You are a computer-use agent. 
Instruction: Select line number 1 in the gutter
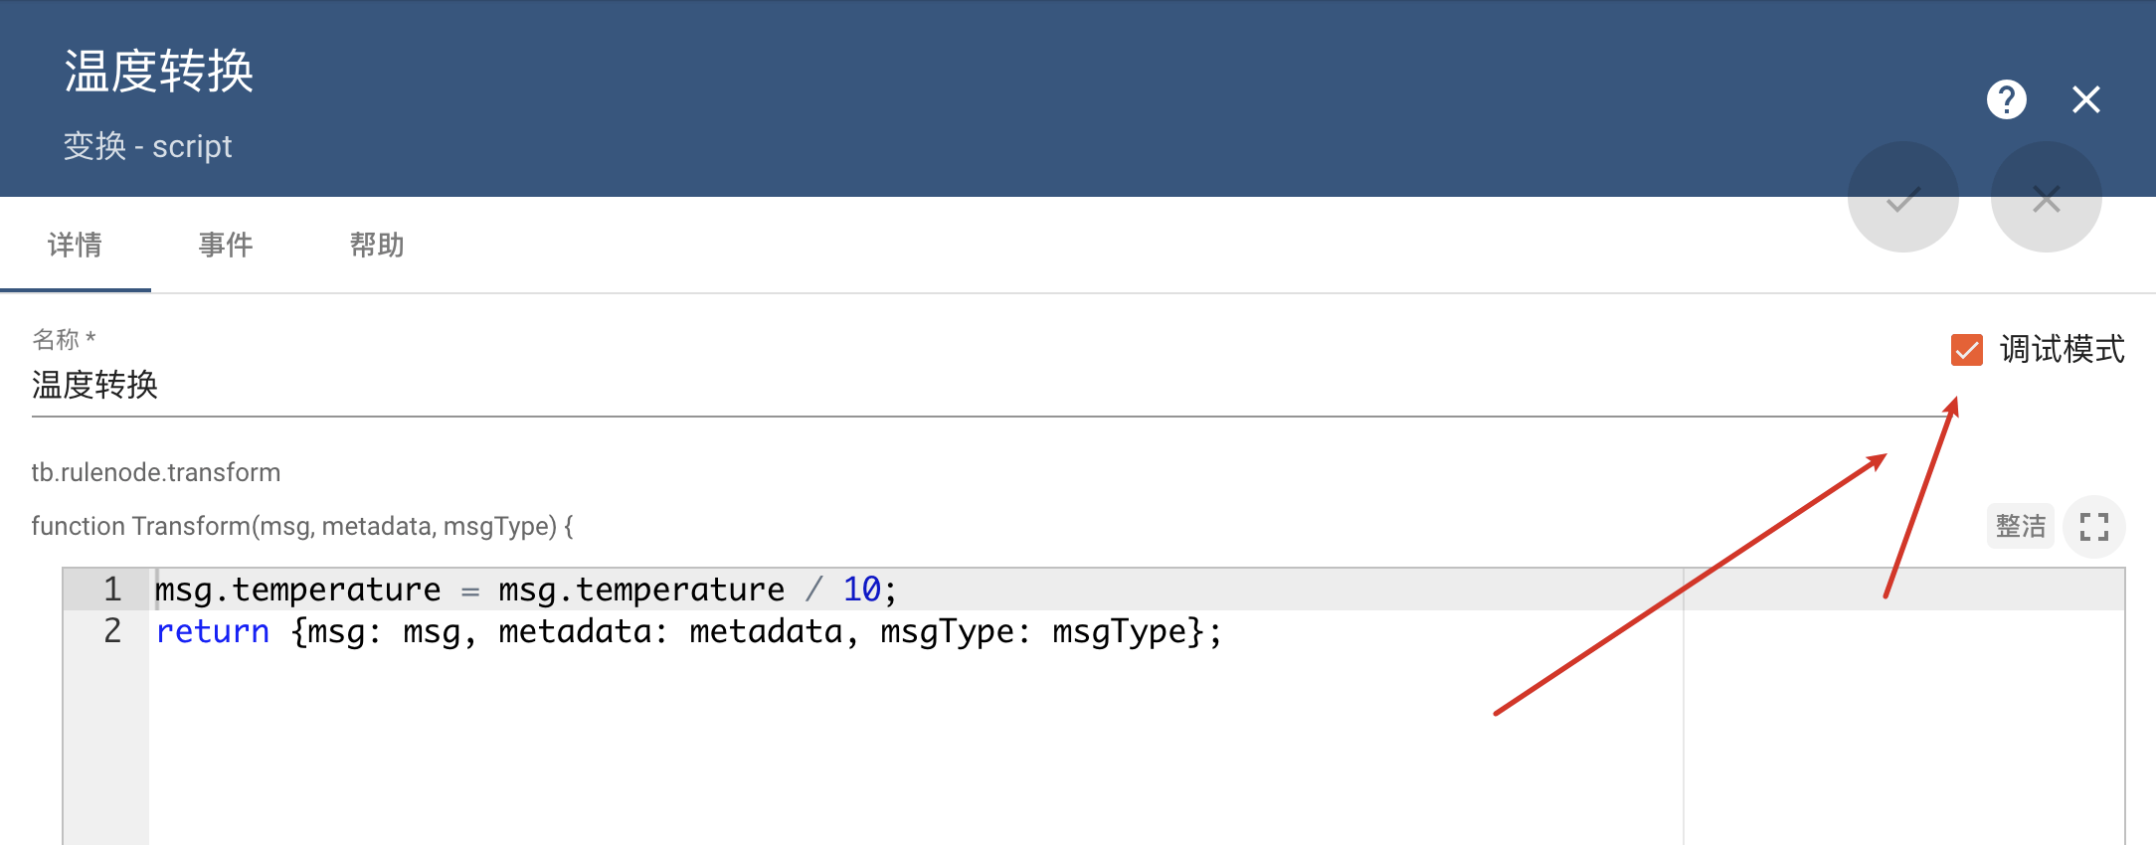tap(112, 590)
